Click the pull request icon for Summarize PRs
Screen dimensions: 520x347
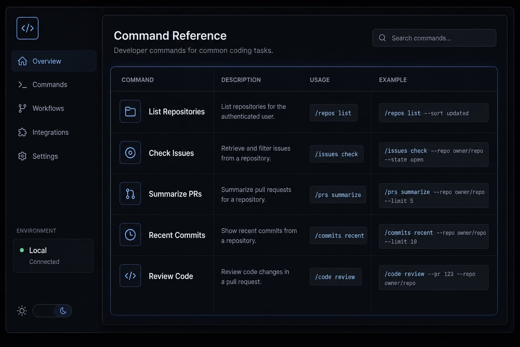click(x=130, y=194)
